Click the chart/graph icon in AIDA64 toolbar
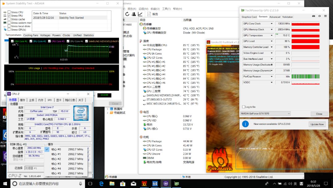The image size is (333, 188). point(140,14)
